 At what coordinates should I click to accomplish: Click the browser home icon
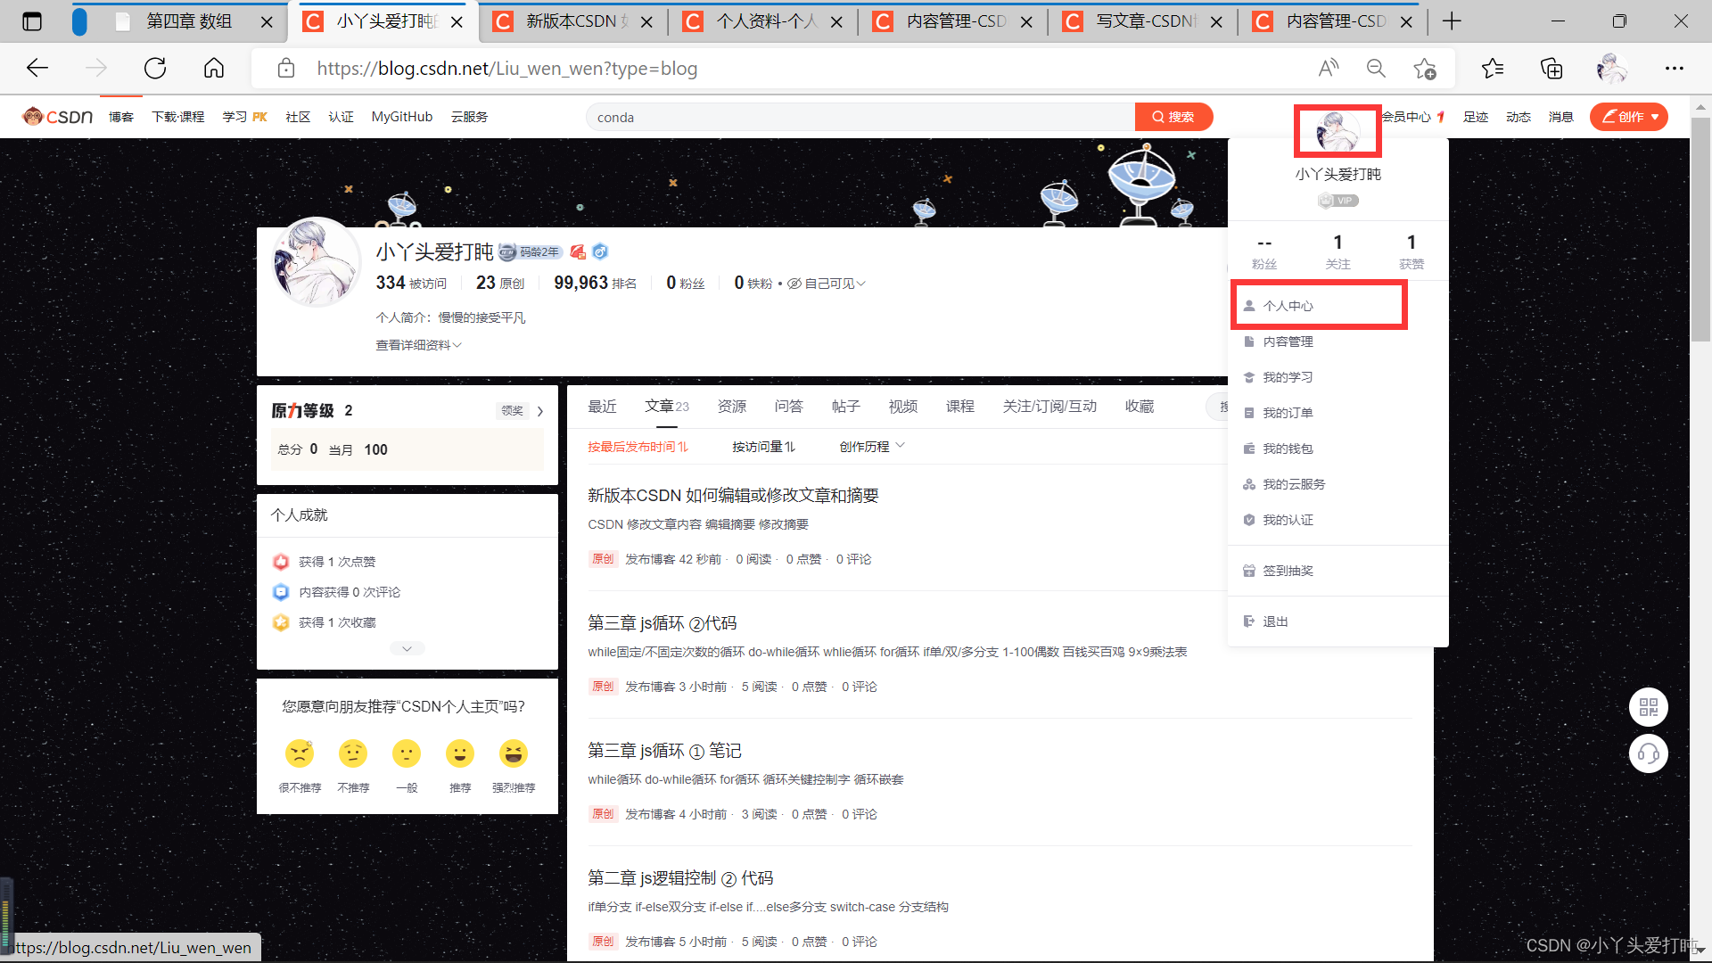[214, 69]
